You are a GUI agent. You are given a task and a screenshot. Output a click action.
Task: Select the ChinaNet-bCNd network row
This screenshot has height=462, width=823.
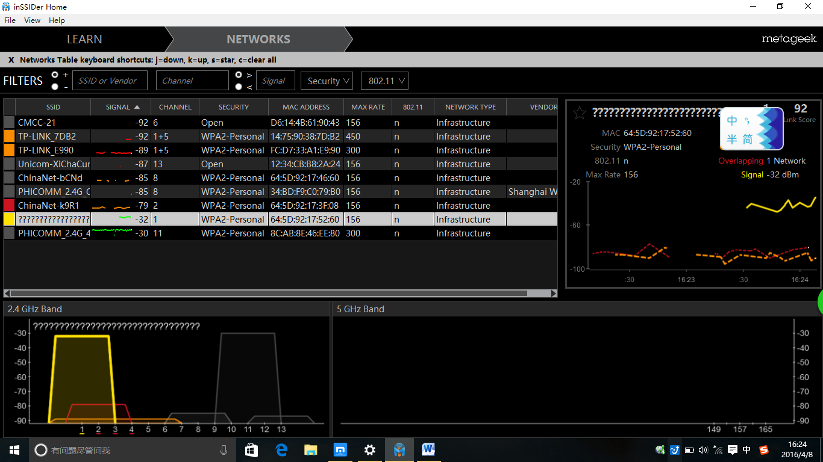point(280,178)
